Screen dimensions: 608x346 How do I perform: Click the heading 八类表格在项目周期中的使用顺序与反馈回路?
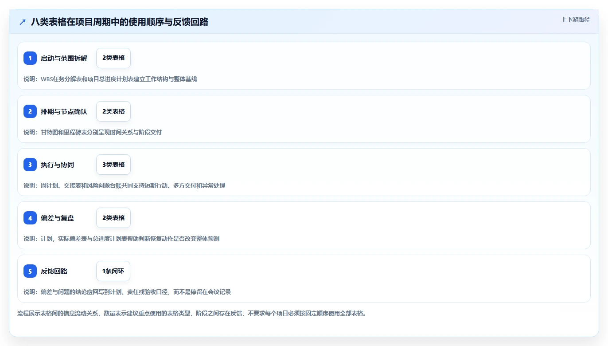pos(120,22)
